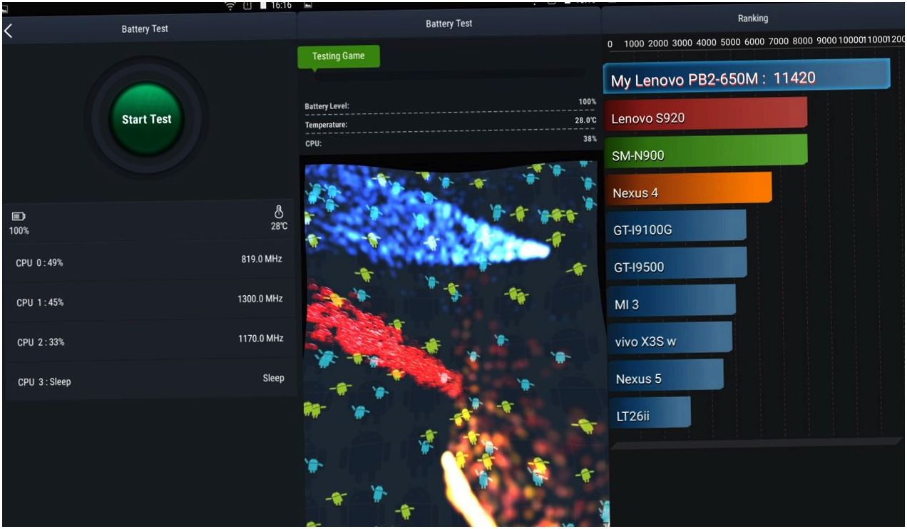Click the Temperature 28.0°C row
The image size is (907, 529).
click(x=450, y=123)
